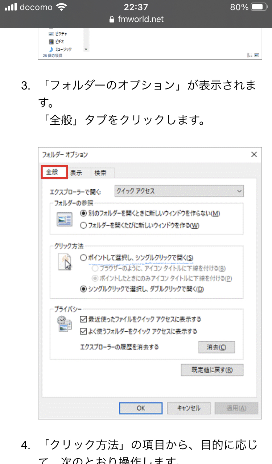Viewport: 272px width, 464px height.
Task: Click the 適用(A) button
Action: 236,408
